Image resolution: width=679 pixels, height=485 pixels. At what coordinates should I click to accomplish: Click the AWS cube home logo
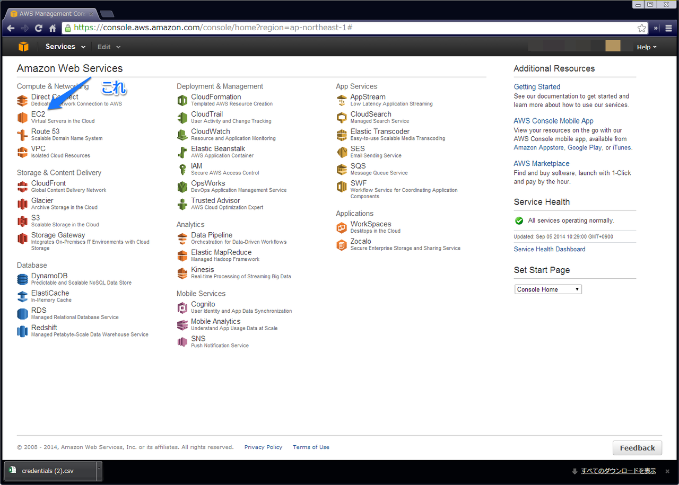pyautogui.click(x=23, y=47)
